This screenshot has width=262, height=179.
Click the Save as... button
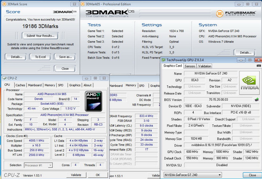pyautogui.click(x=65, y=57)
